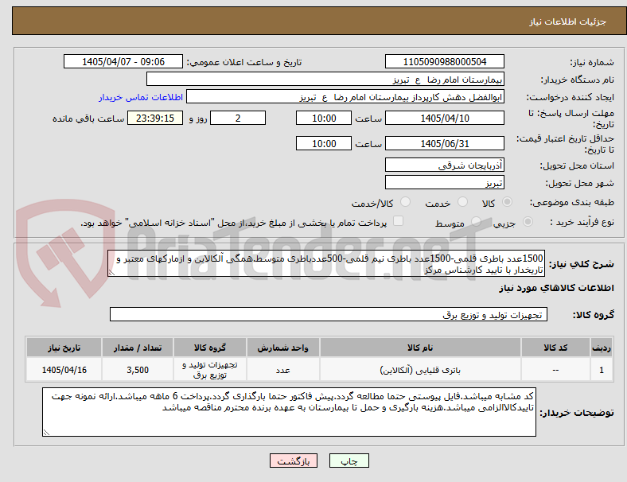The image size is (627, 482).
Task: Toggle the اسناد خزانه اسلامی payment checkbox
Action: [x=398, y=221]
